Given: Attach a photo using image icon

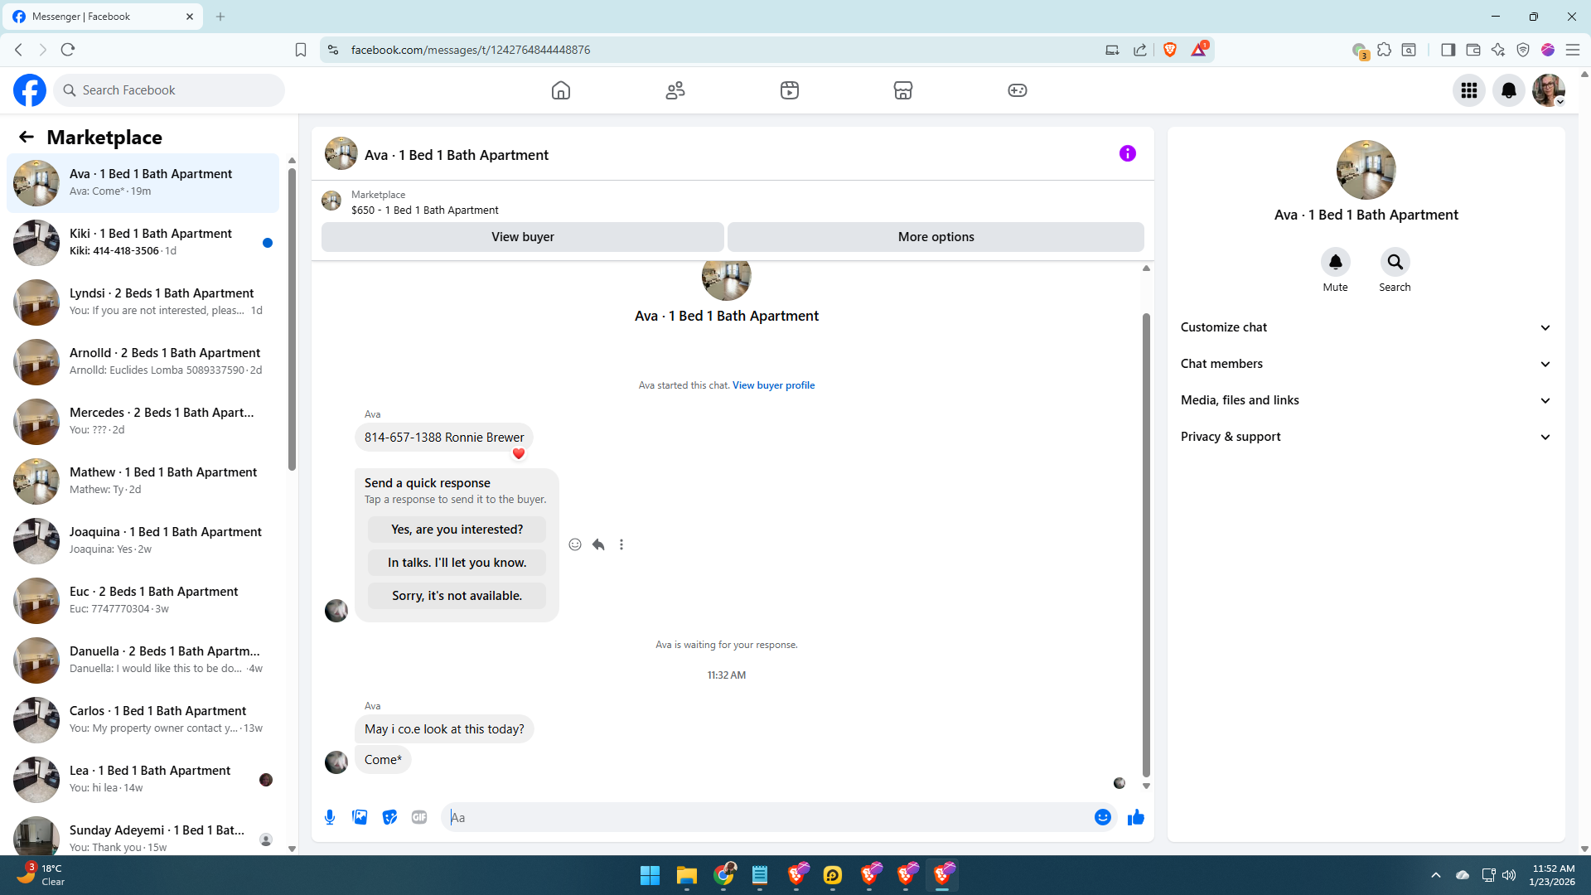Looking at the screenshot, I should pyautogui.click(x=360, y=817).
